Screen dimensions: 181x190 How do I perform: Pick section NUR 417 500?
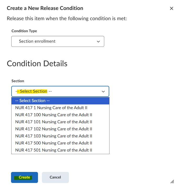pyautogui.click(x=60, y=143)
